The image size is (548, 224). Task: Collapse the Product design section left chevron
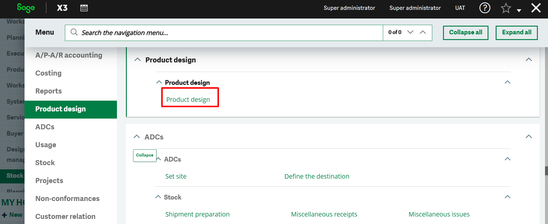pyautogui.click(x=137, y=59)
